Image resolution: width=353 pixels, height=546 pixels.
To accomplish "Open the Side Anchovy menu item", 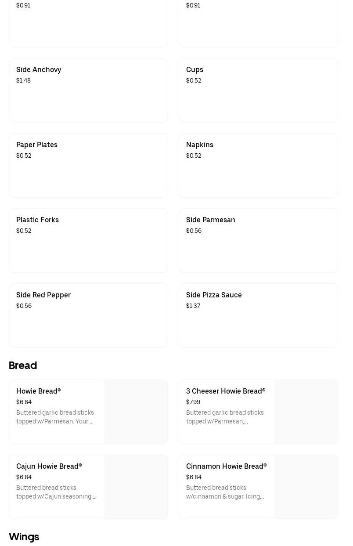I will click(88, 90).
